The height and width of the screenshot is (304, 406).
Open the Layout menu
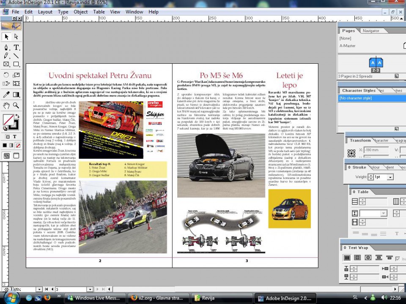click(45, 12)
